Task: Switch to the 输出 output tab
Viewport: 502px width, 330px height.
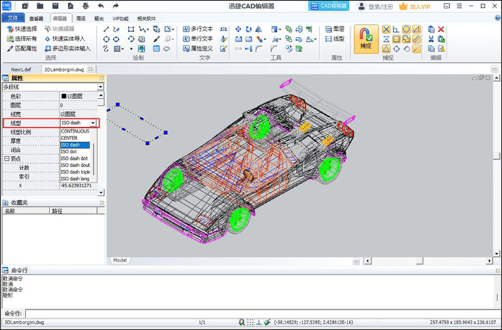Action: coord(99,18)
